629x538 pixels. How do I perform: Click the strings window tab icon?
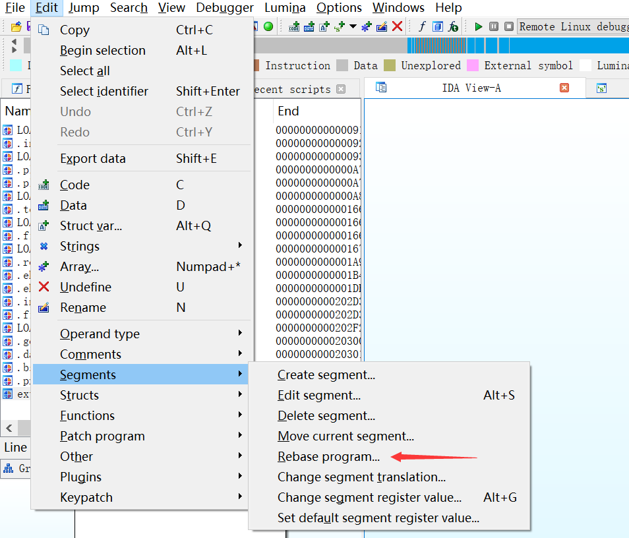(x=601, y=88)
